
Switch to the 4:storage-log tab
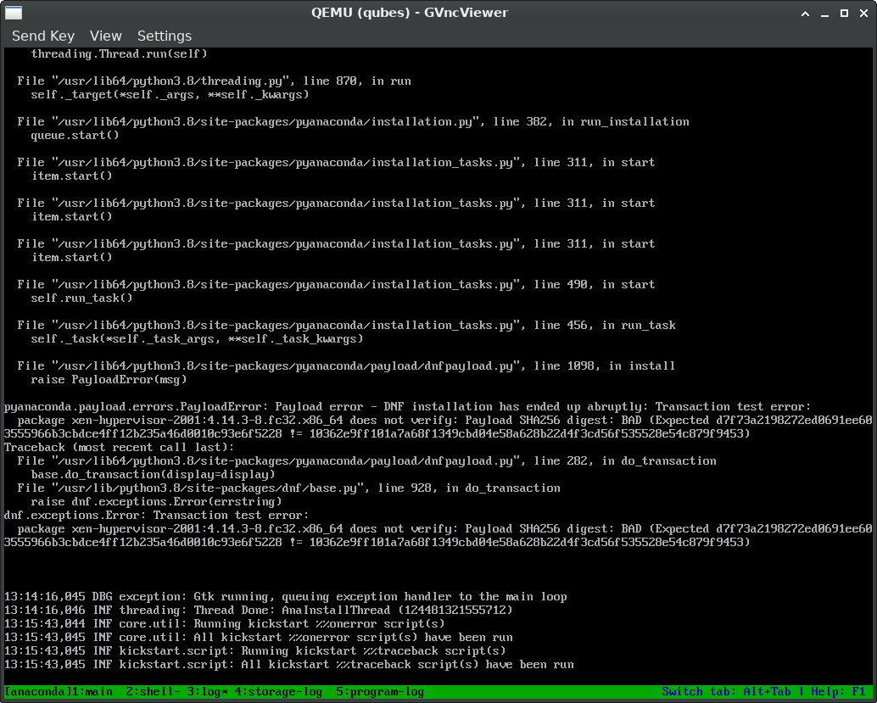point(278,692)
